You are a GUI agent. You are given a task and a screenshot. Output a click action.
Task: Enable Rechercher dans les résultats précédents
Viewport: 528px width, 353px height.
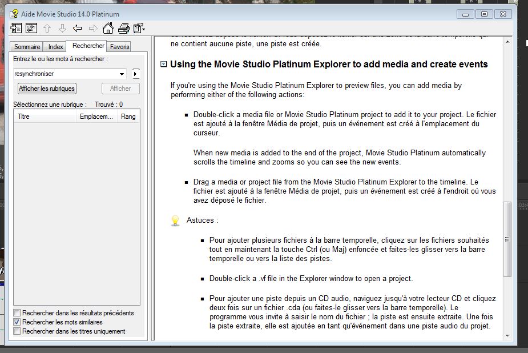17,313
